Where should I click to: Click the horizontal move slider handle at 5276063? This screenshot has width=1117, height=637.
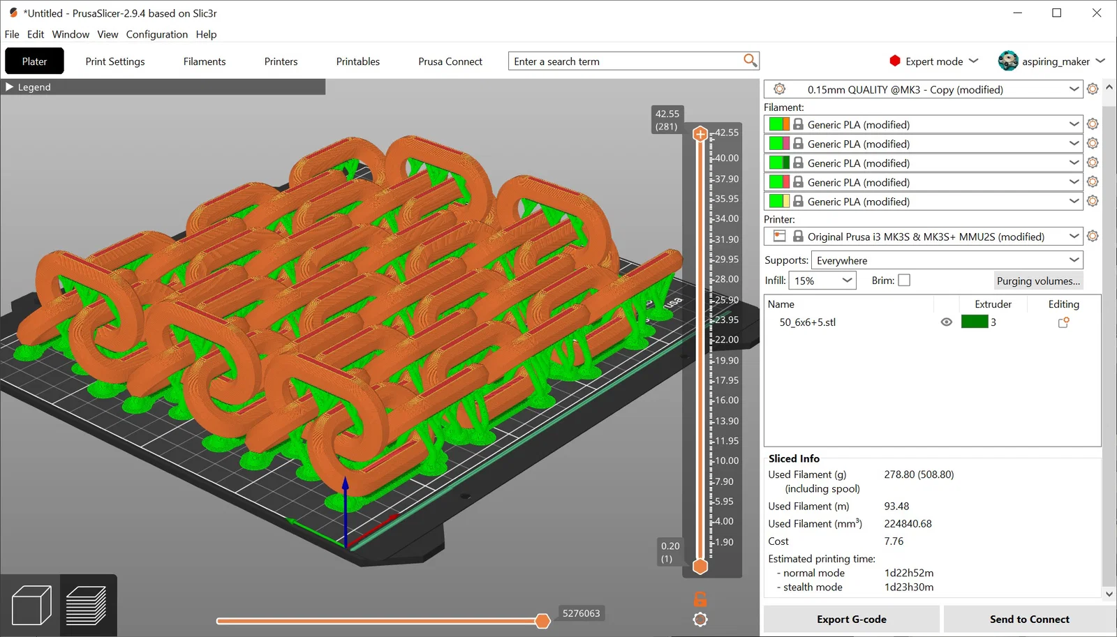coord(542,620)
